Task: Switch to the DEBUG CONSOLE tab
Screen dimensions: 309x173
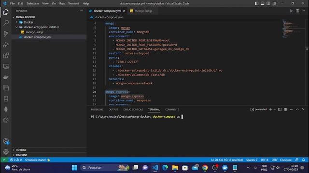Action: [x=133, y=110]
